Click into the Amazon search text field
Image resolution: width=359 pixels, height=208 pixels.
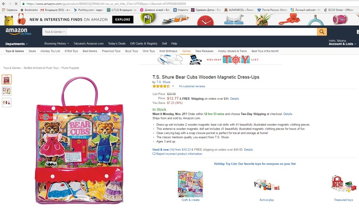tap(191, 32)
